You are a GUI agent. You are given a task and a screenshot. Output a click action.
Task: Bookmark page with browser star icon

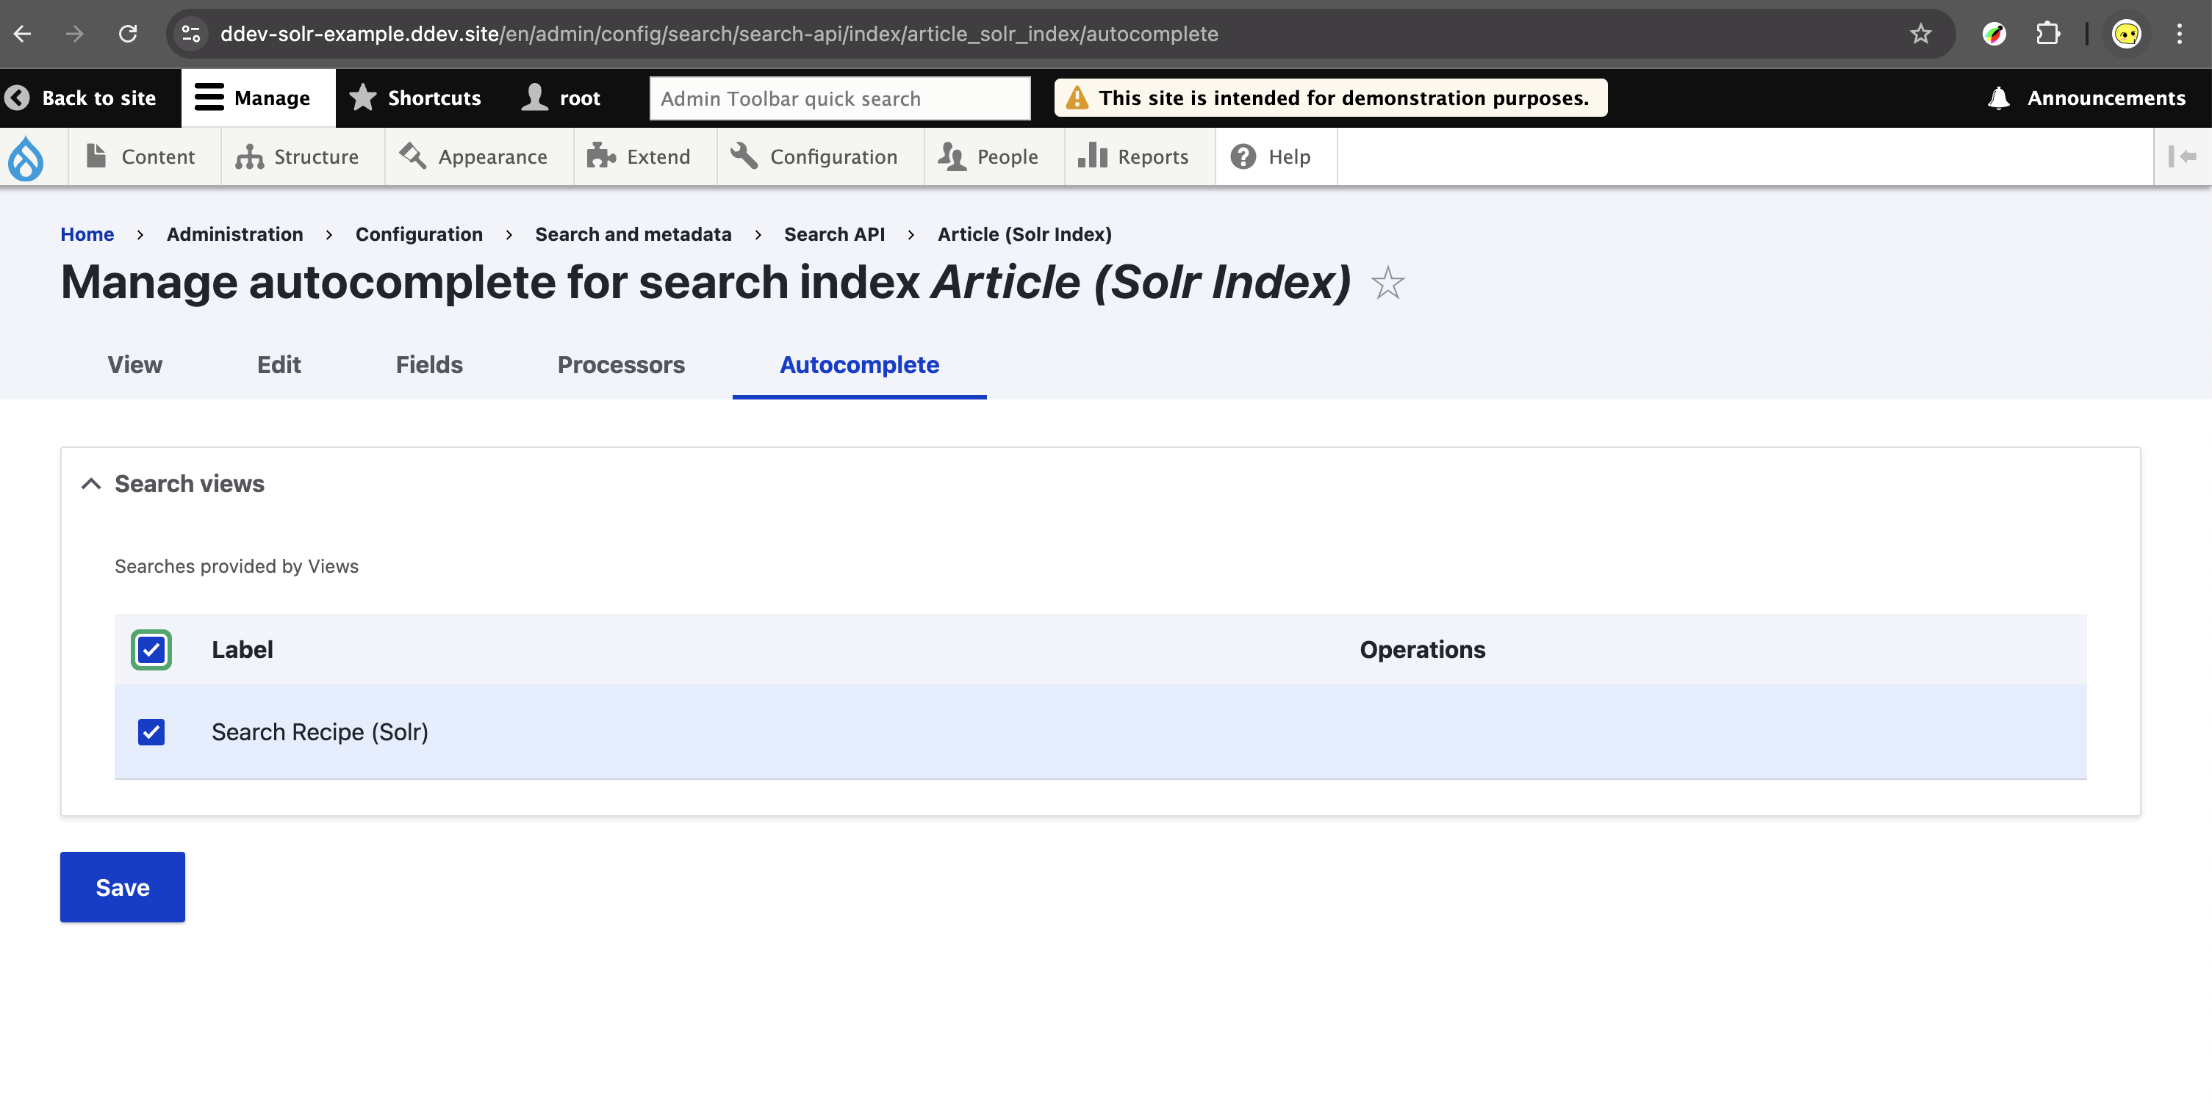(1920, 35)
